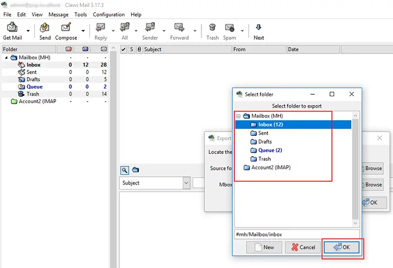
Task: Click the Send toolbar icon
Action: [x=45, y=27]
